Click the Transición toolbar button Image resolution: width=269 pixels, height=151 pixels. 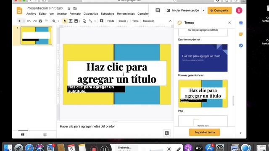coord(148,21)
